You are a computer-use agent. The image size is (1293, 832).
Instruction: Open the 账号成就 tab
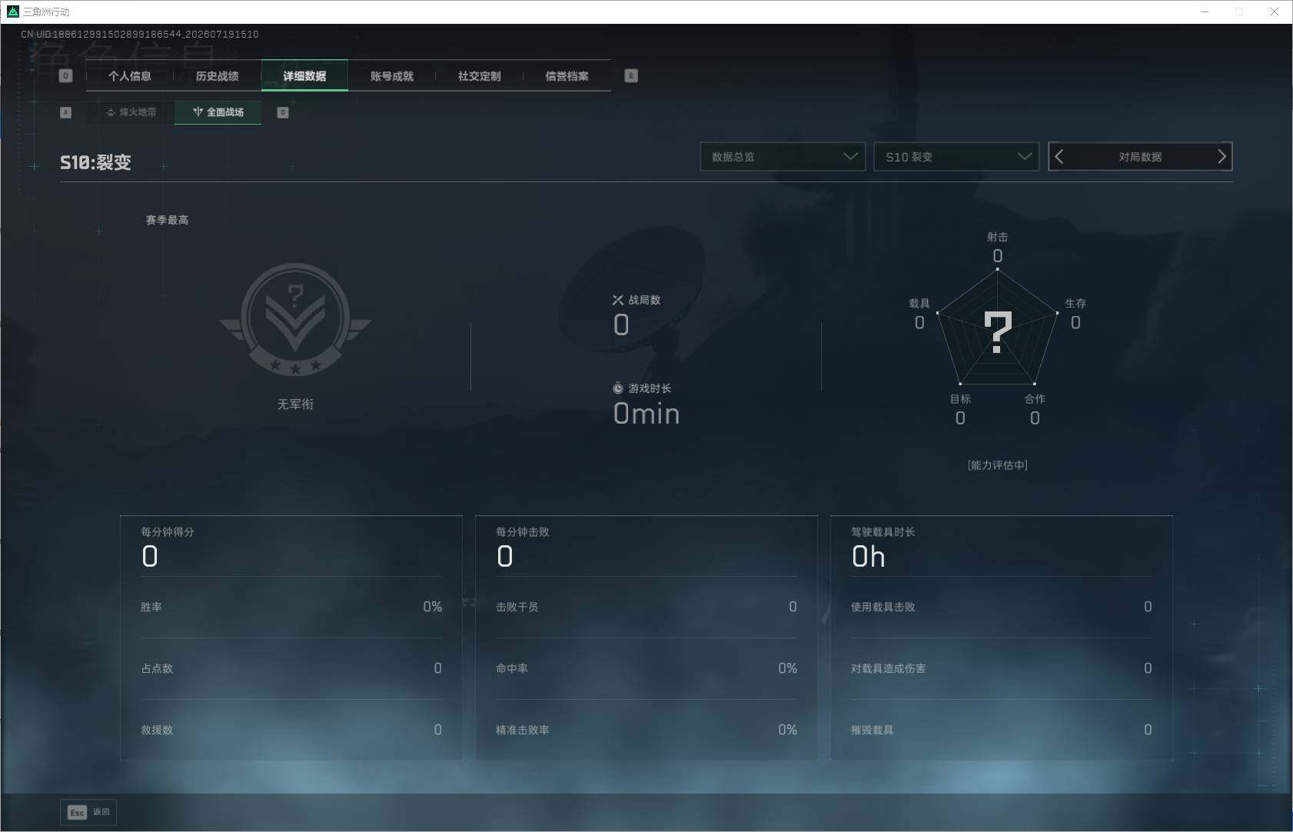point(392,76)
